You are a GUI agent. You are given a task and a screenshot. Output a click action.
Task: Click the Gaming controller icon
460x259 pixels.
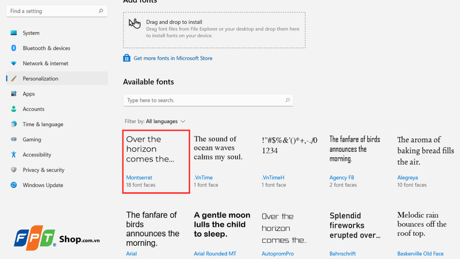[x=14, y=139]
